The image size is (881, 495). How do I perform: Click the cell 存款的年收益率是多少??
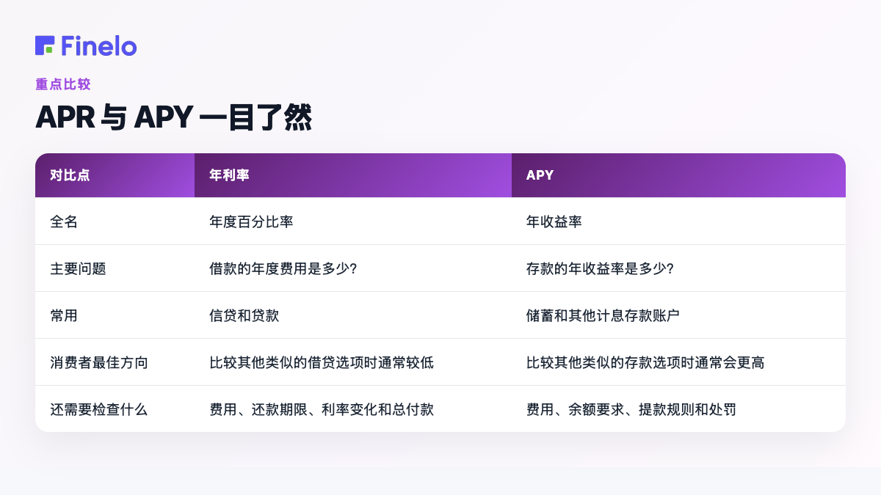(x=601, y=268)
